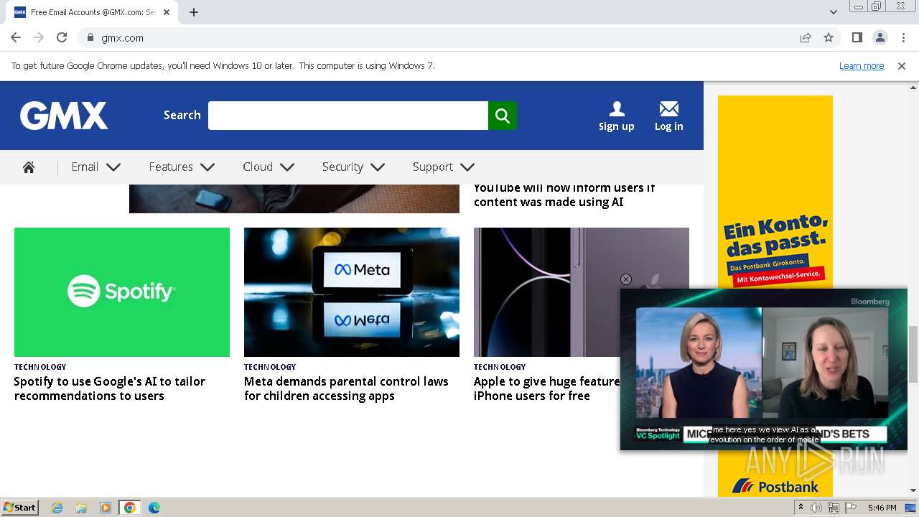Expand the Support menu
The width and height of the screenshot is (919, 517).
pyautogui.click(x=444, y=167)
